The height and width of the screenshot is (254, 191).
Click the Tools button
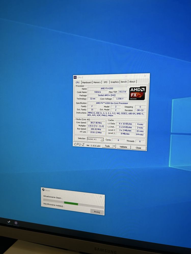click(x=107, y=146)
